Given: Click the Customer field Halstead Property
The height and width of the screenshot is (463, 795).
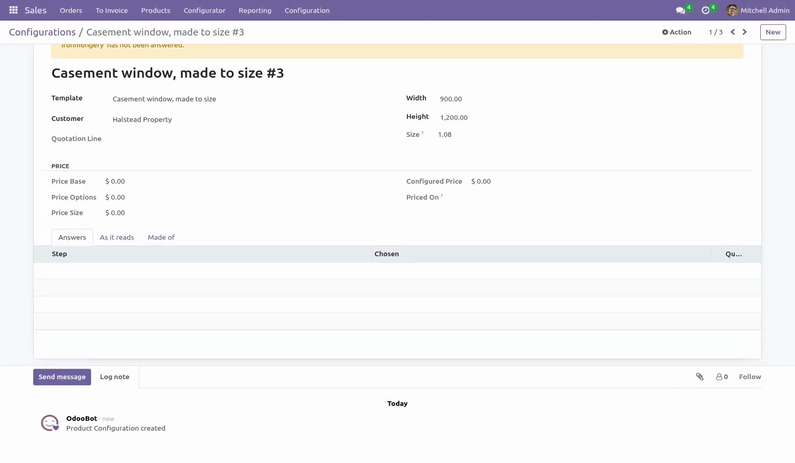Looking at the screenshot, I should click(x=142, y=119).
